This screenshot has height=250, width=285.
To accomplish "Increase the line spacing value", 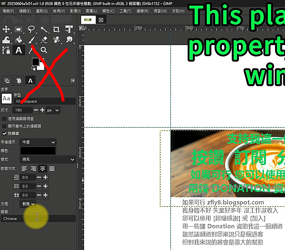I will tap(46, 186).
